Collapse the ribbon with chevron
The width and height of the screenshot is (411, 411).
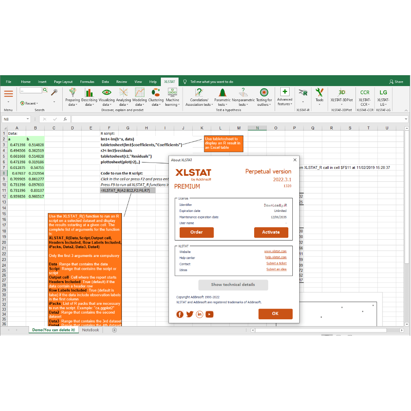point(406,110)
